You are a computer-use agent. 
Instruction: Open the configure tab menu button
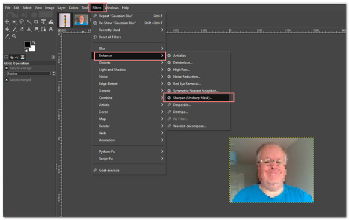[x=53, y=57]
